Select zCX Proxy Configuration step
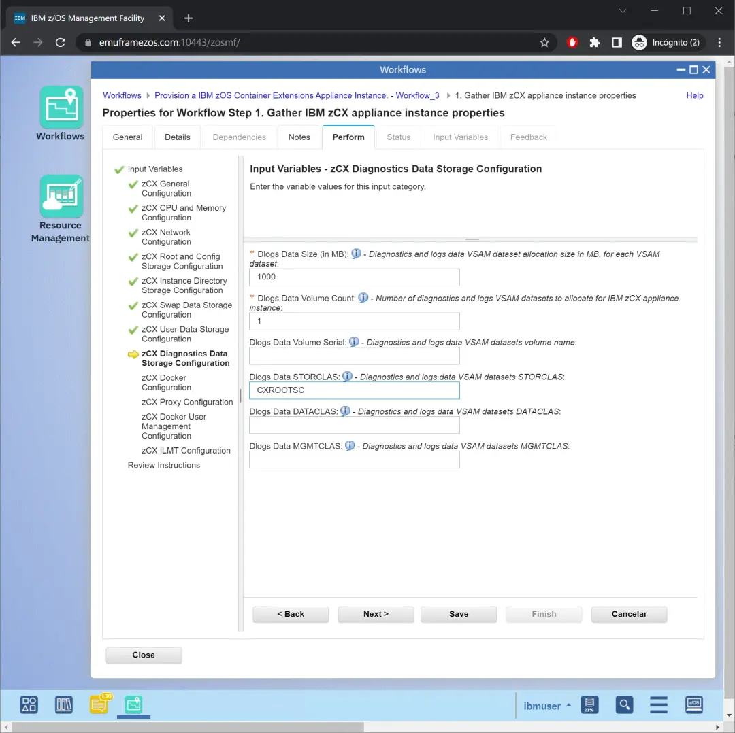Viewport: 735px width, 733px height. coord(187,402)
